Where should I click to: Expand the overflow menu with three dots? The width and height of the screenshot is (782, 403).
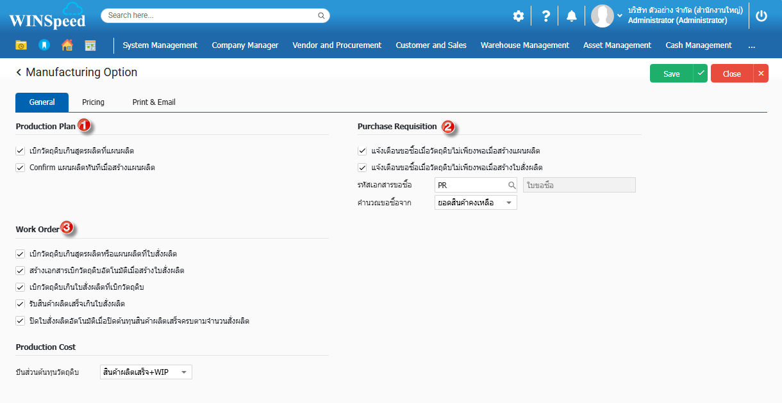point(751,45)
